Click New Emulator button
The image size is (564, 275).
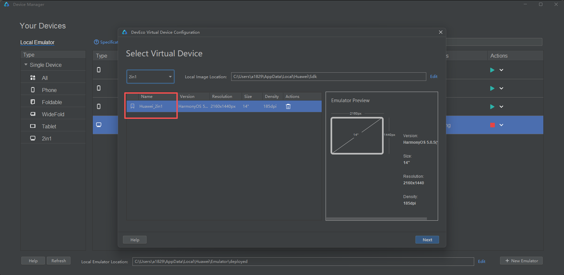click(521, 261)
